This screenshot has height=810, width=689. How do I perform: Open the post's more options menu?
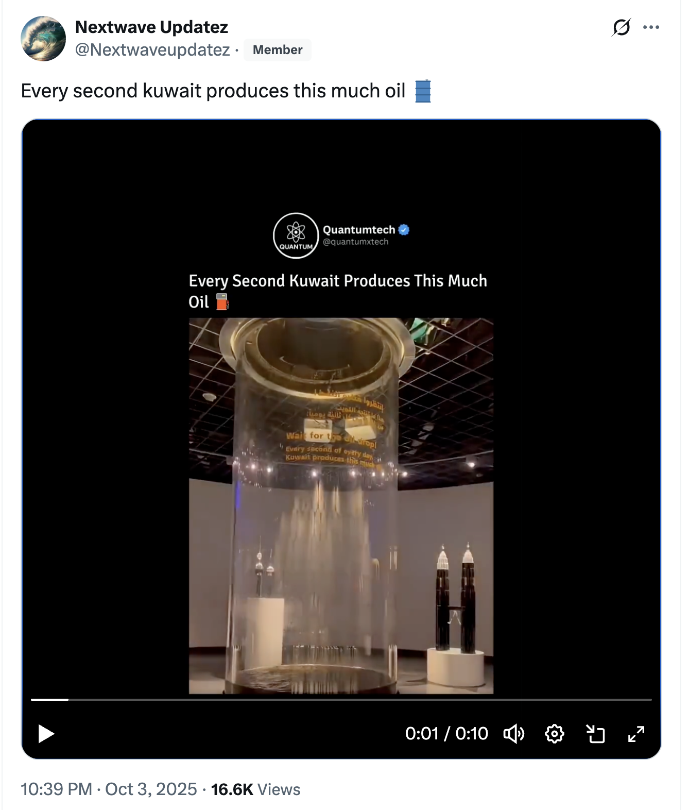(651, 27)
